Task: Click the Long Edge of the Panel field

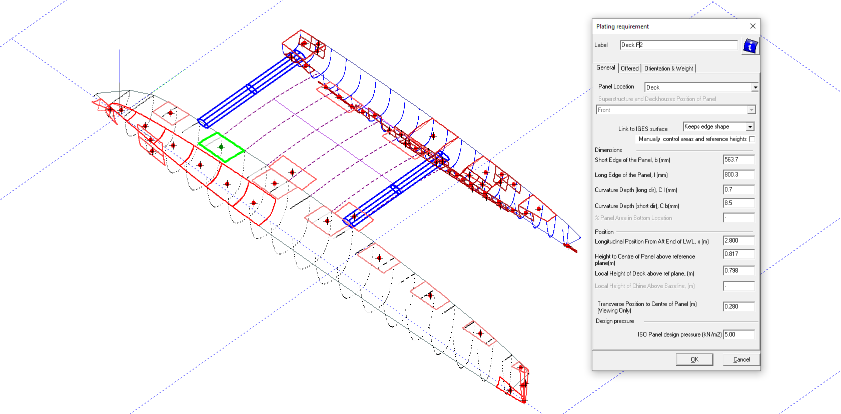Action: click(x=738, y=175)
